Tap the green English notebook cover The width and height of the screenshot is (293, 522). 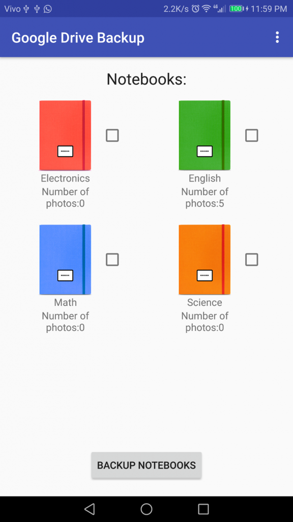point(204,135)
